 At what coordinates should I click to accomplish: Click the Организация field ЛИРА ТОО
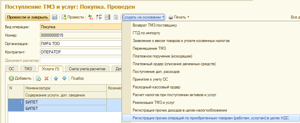(x=81, y=44)
